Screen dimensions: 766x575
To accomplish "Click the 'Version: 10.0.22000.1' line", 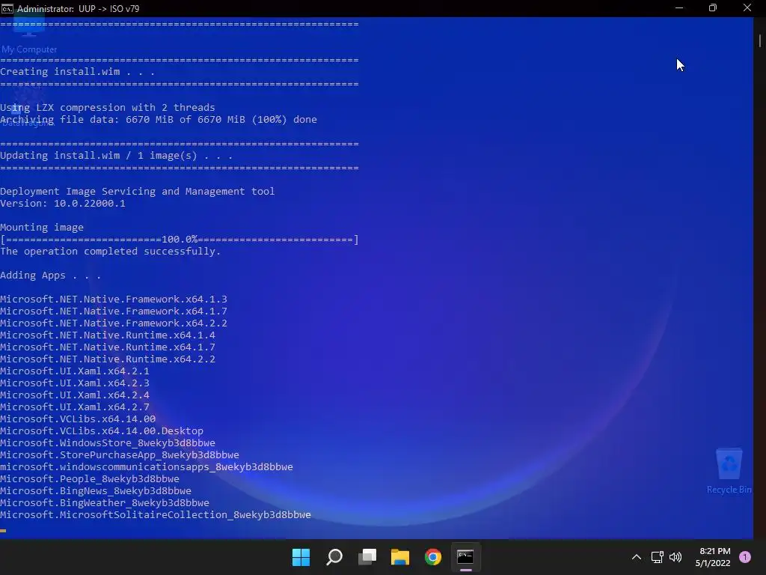I will pos(63,204).
